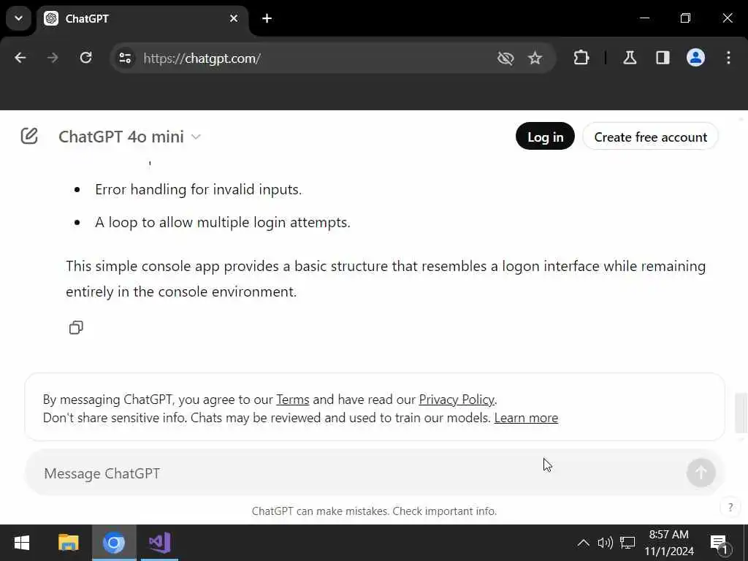Viewport: 748px width, 561px height.
Task: Switch to Visual Studio in taskbar
Action: coord(160,543)
